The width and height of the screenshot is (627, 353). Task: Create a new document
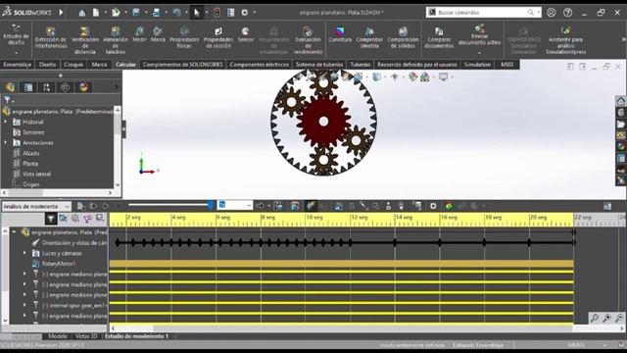(96, 13)
